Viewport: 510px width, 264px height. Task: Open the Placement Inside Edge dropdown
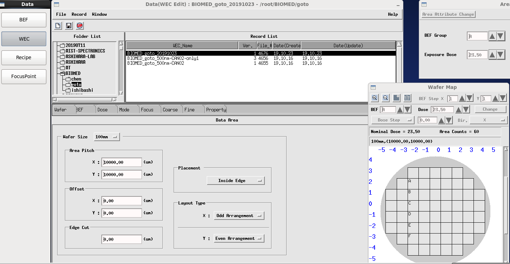pos(236,181)
